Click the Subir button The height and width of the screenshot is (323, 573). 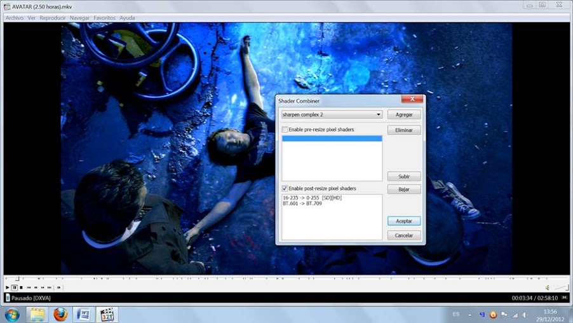pos(404,176)
